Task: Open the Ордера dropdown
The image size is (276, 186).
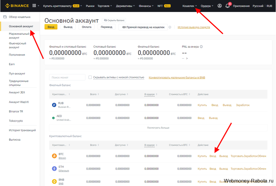Action: pos(207,6)
